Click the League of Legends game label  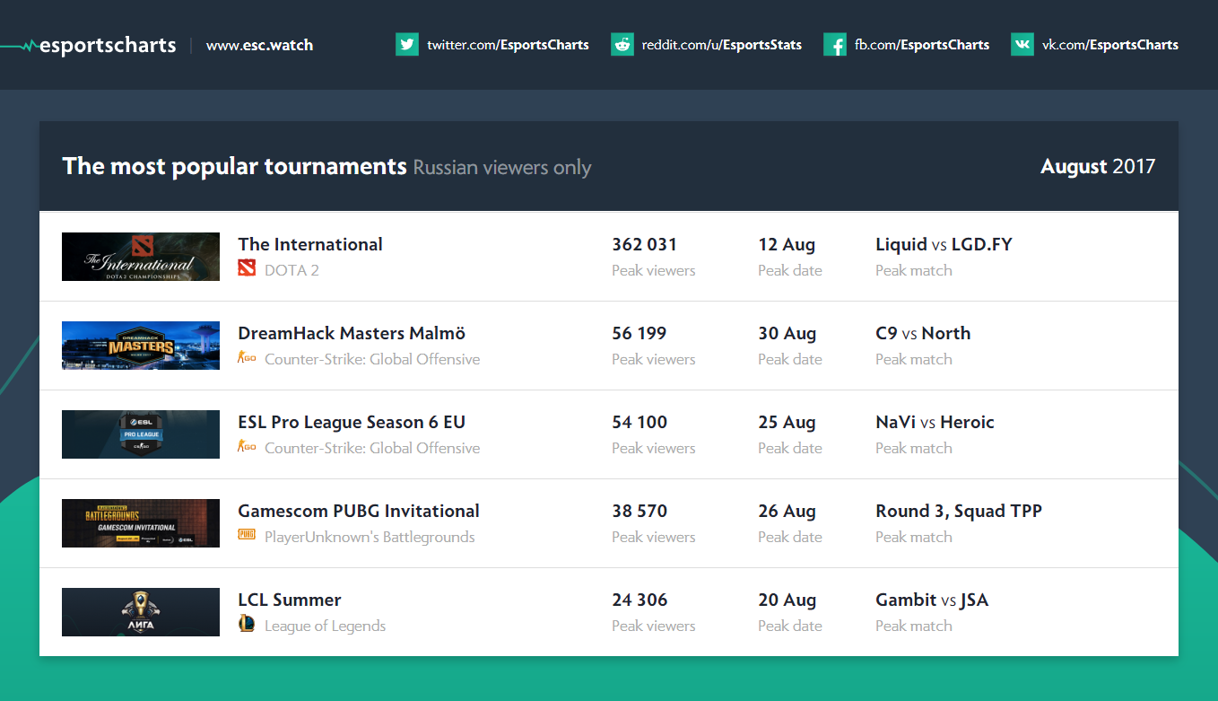click(325, 626)
